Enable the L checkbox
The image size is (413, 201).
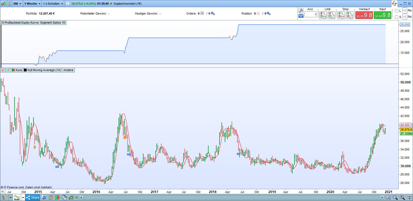(397, 11)
